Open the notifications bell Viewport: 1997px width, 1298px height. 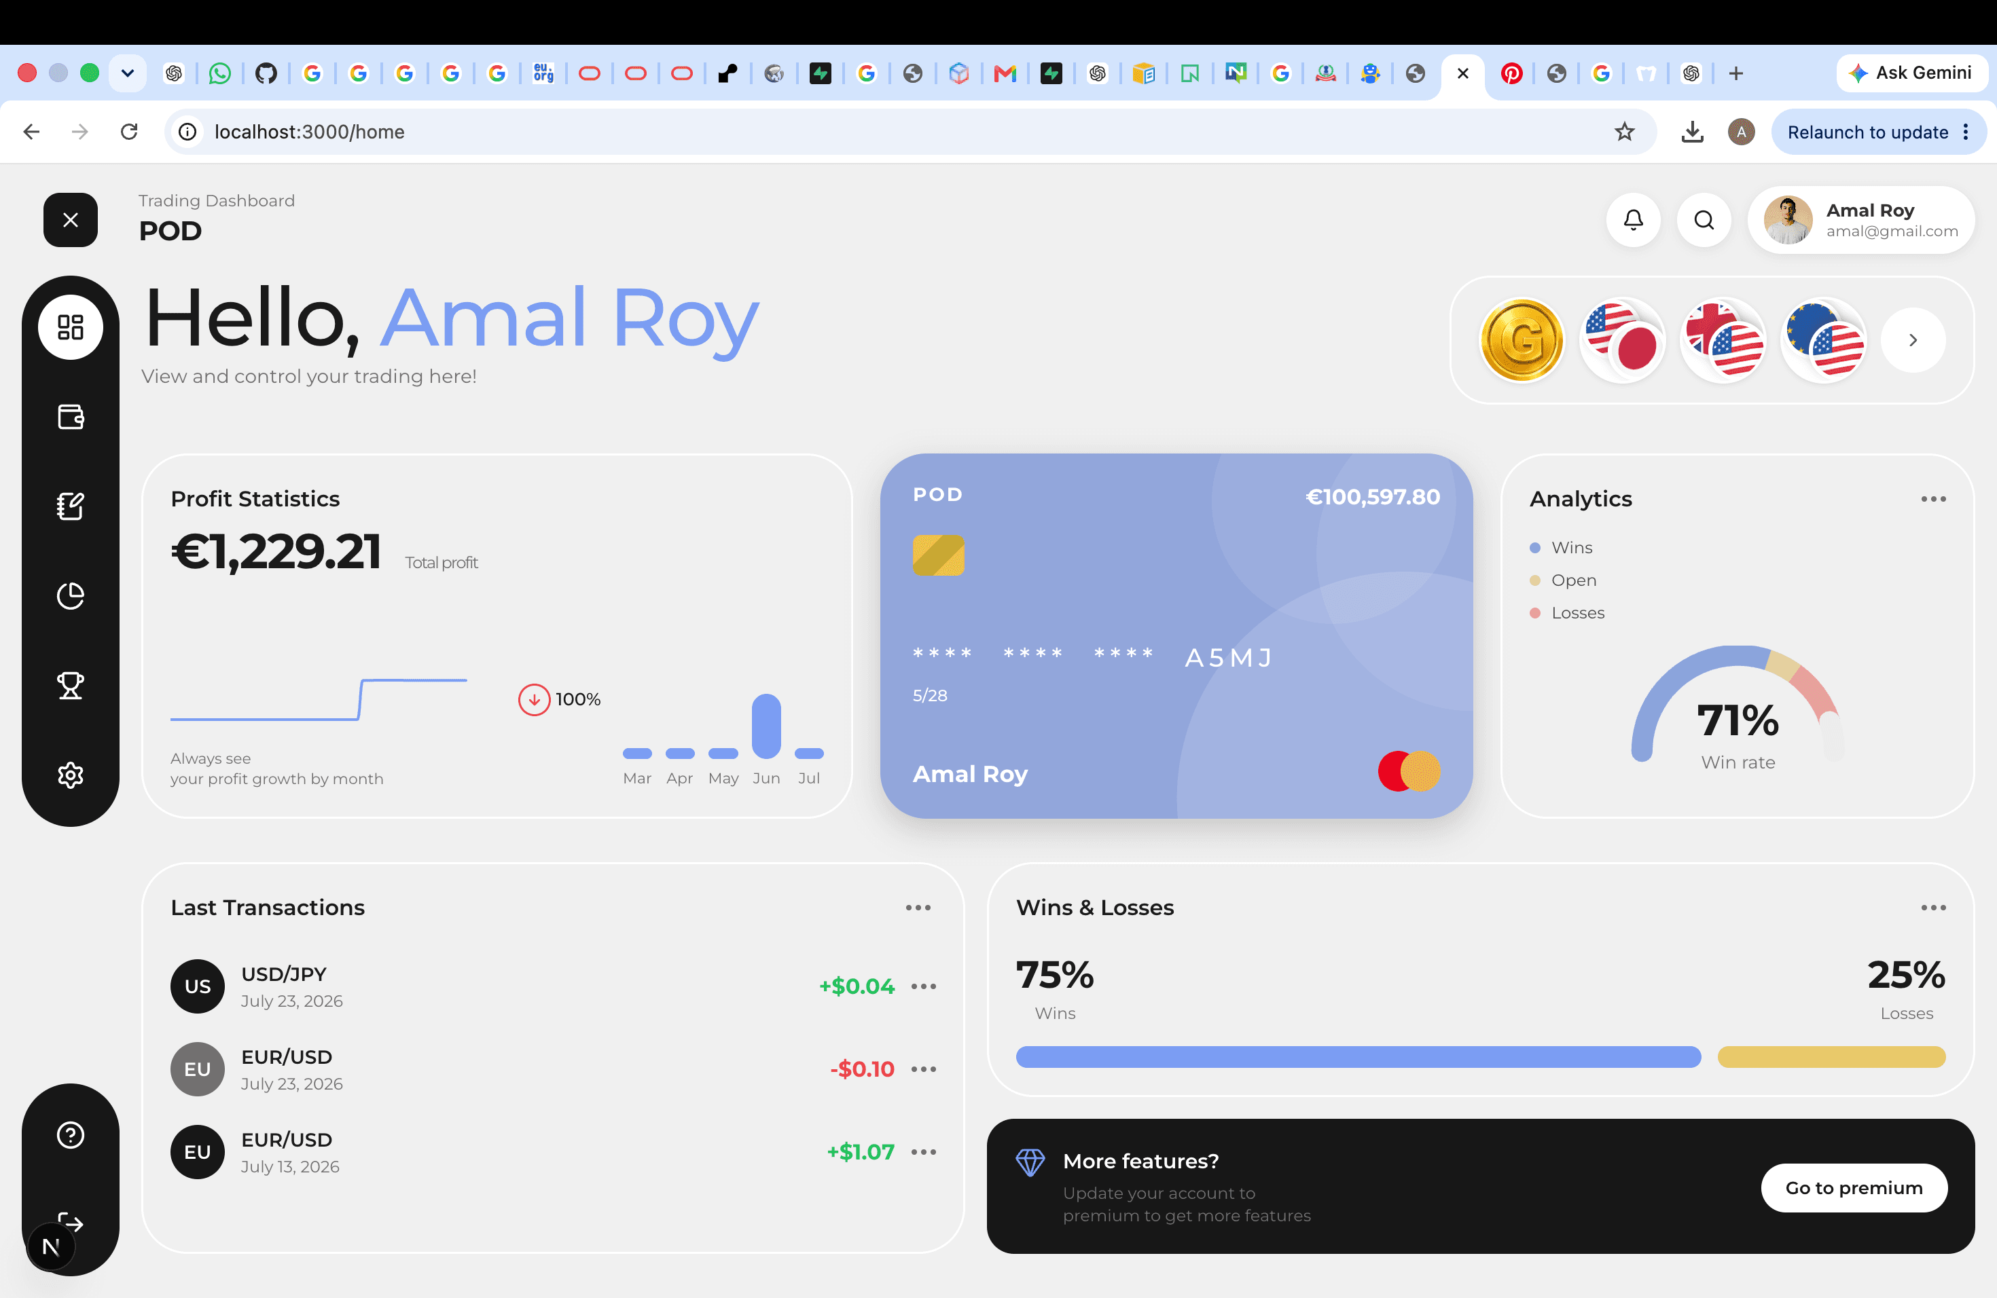click(x=1633, y=220)
